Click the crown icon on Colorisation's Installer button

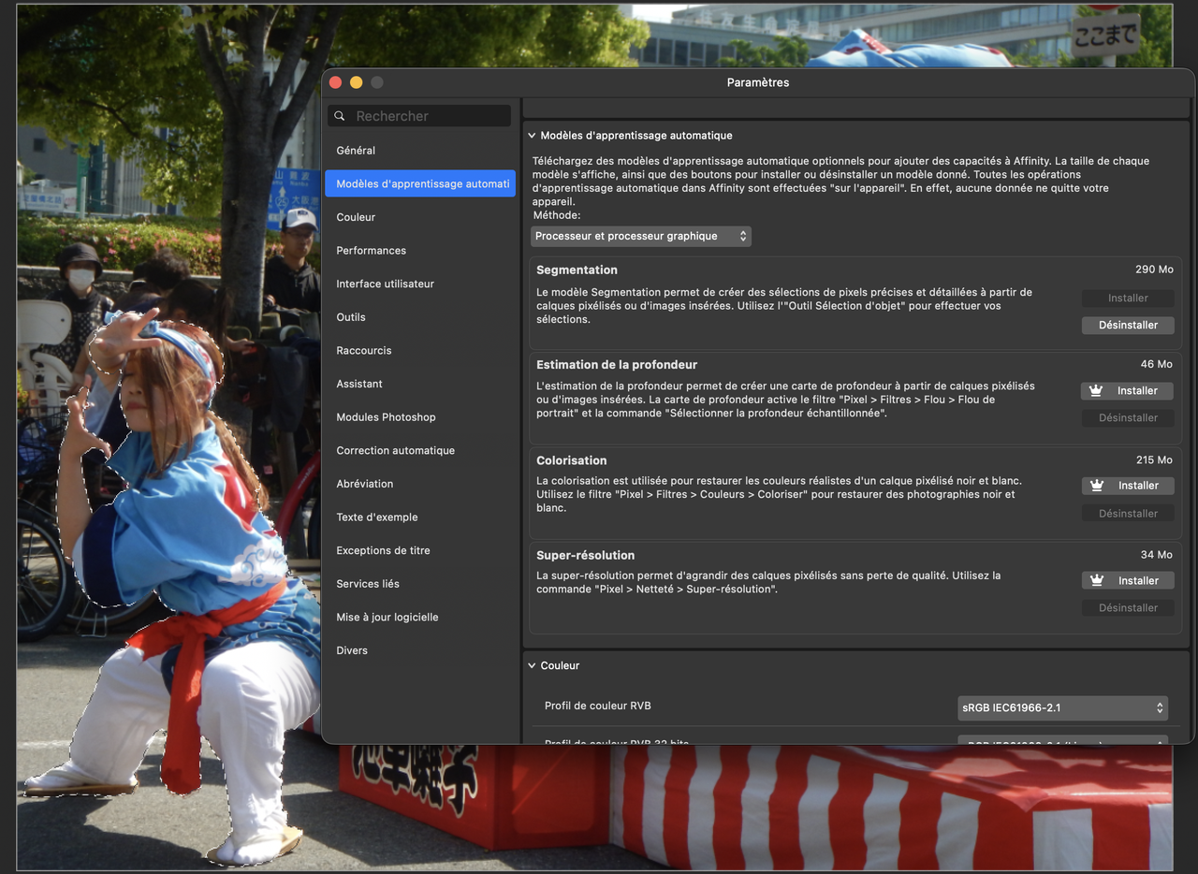tap(1097, 486)
